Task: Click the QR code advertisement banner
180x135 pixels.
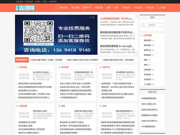Action: tap(56, 35)
